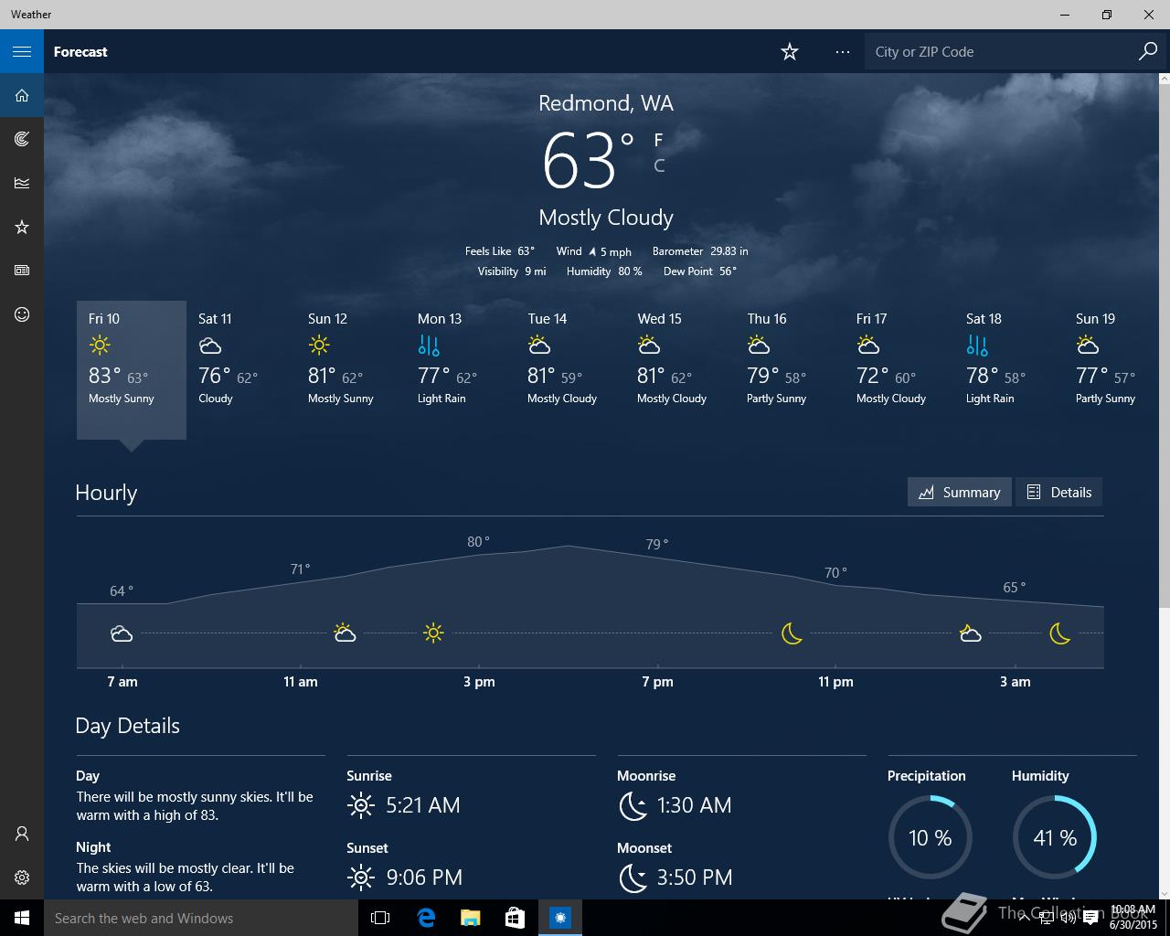Viewport: 1170px width, 936px height.
Task: Open Task View on the taskbar
Action: point(380,918)
